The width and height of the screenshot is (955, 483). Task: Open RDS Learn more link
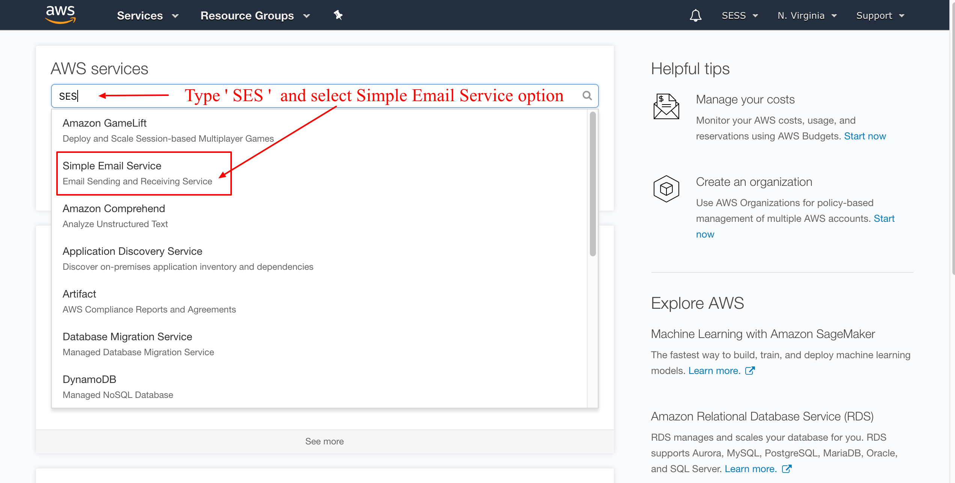click(750, 469)
